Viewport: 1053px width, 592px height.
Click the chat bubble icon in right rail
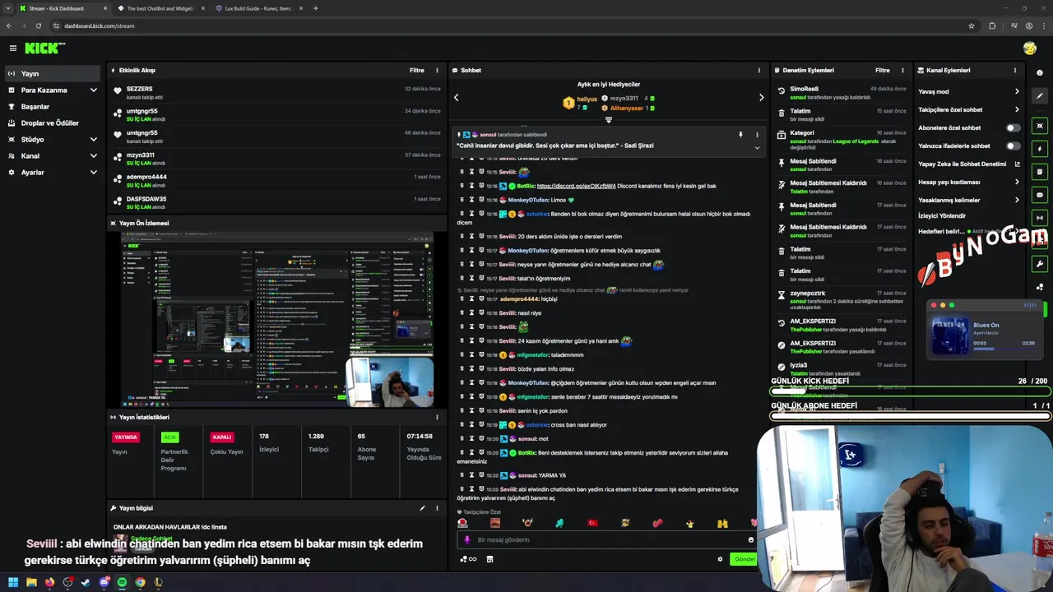(1040, 195)
